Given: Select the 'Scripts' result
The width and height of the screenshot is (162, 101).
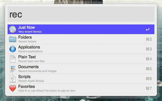Looking at the screenshot, I should (x=81, y=79).
